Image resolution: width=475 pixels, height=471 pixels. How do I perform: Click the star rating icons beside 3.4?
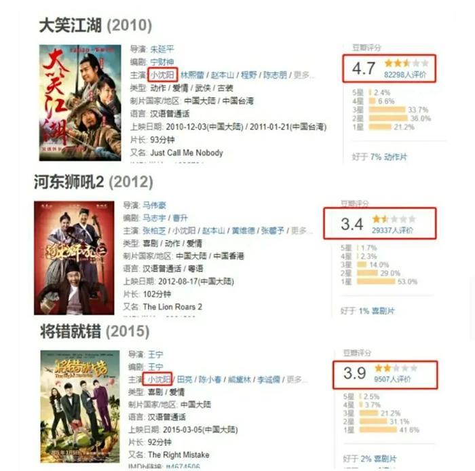[x=394, y=219]
